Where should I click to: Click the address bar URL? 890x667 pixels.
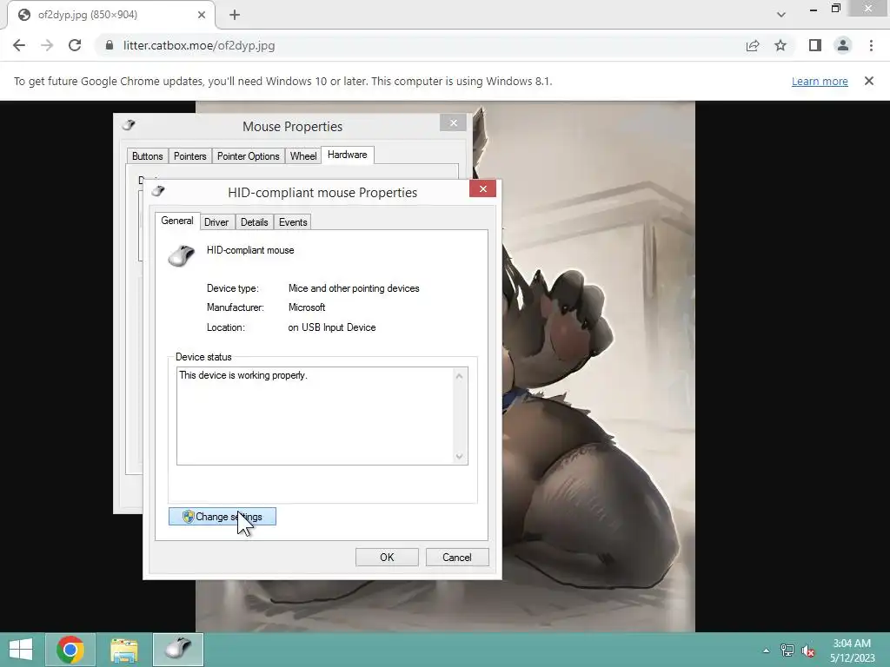click(199, 45)
